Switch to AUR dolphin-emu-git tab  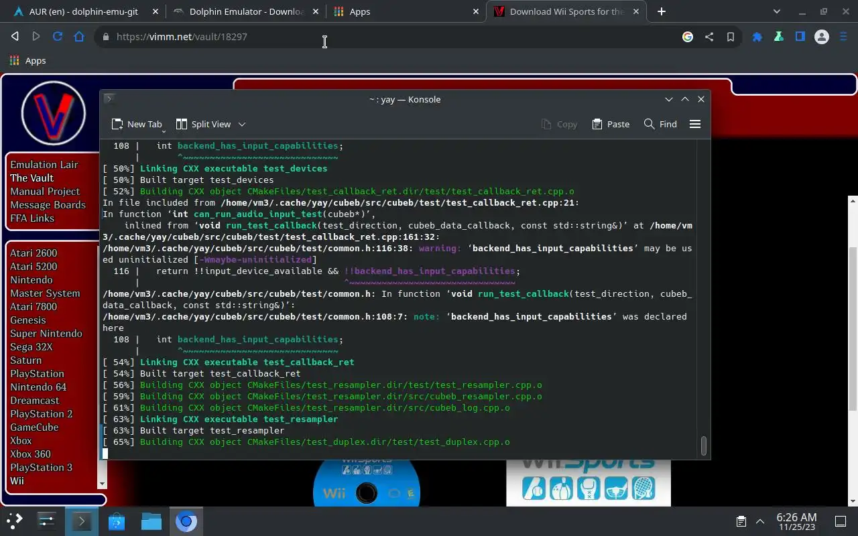[x=83, y=11]
